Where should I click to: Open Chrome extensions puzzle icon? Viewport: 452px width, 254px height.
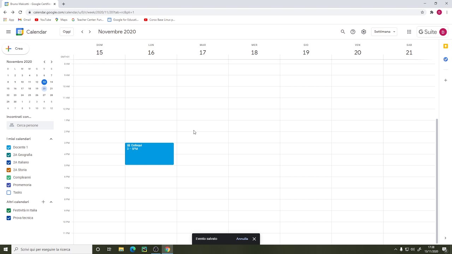click(x=432, y=12)
